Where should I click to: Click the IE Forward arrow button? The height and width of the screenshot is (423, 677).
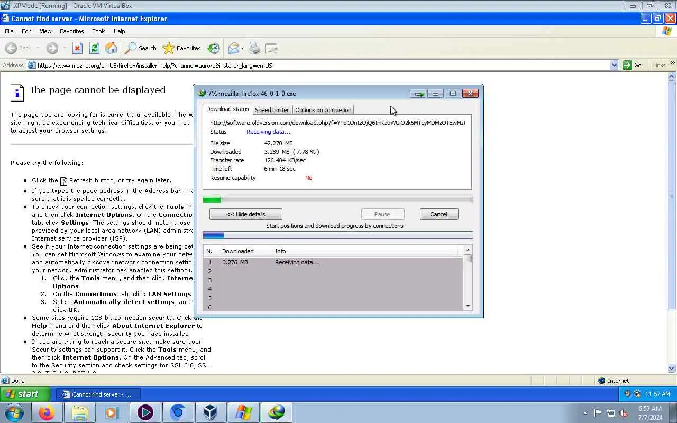pos(52,48)
